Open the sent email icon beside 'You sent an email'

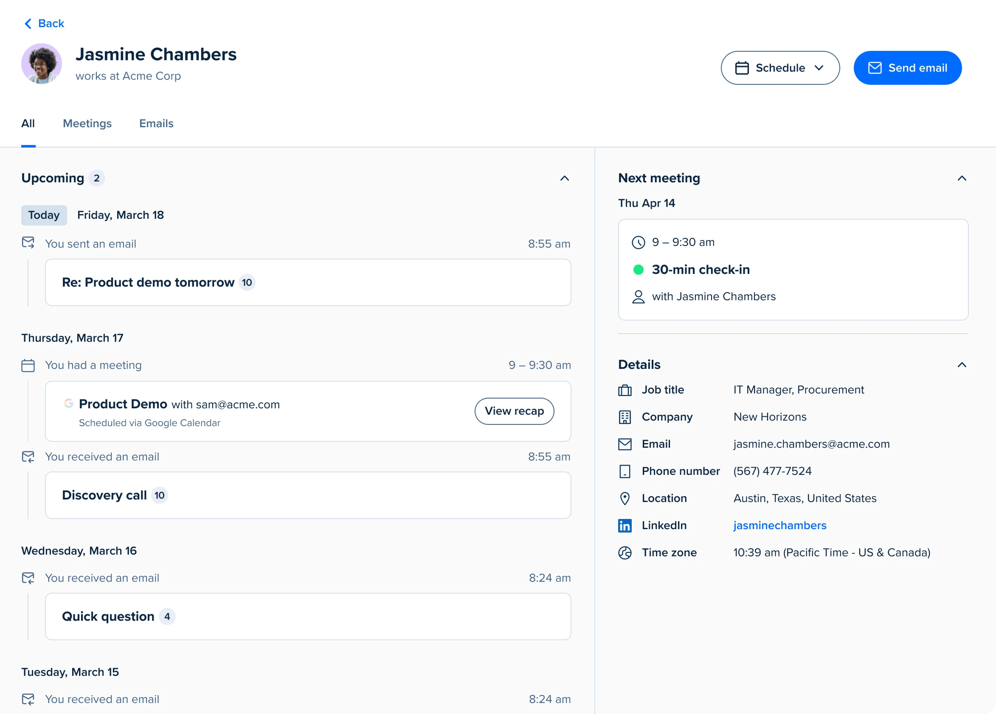[x=28, y=243]
